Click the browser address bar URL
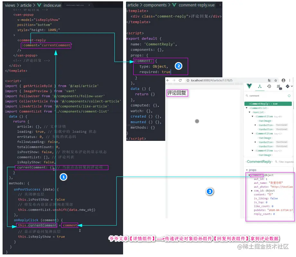296x257 pixels. (x=211, y=81)
